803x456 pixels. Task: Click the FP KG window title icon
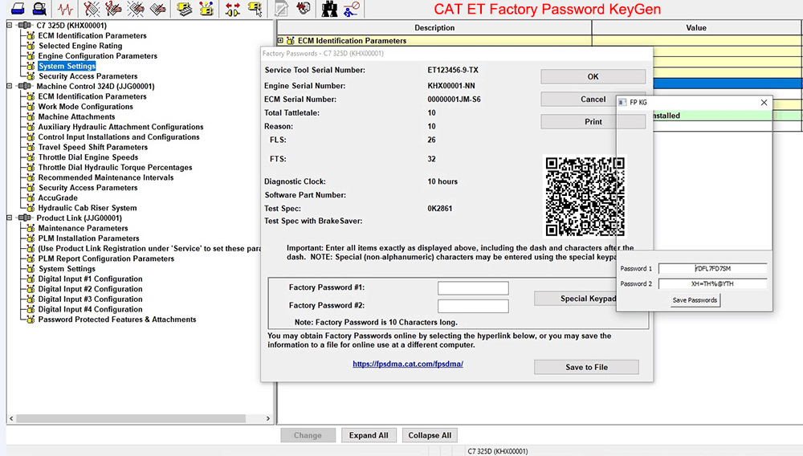point(622,102)
